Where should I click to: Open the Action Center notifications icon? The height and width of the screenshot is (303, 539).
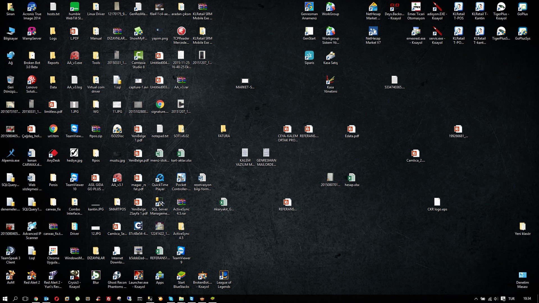503,299
